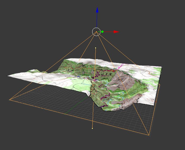Click the green Y-axis gizmo handle
This screenshot has height=150, width=185.
tap(102, 32)
